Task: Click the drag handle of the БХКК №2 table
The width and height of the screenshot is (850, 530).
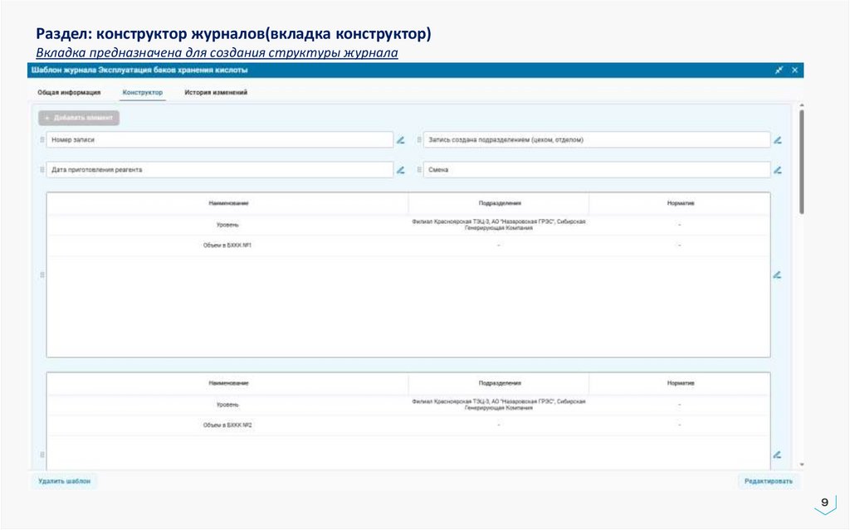Action: coord(42,455)
